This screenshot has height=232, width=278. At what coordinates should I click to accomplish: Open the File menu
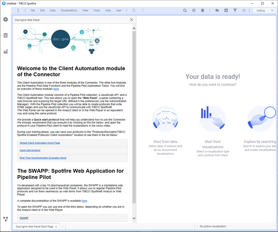(33, 10)
